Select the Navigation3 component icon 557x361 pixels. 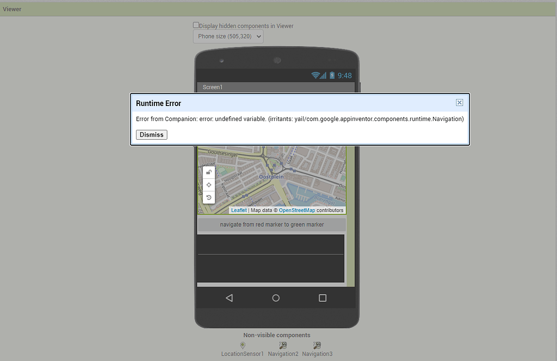tap(317, 345)
